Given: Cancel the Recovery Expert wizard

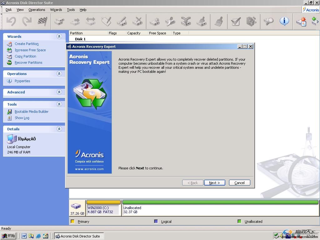Looking at the screenshot, I should (x=239, y=182).
